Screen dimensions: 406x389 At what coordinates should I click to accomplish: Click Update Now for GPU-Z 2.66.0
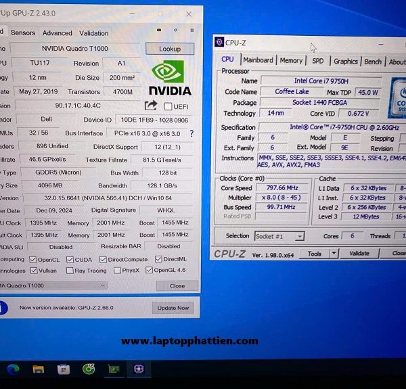tap(173, 308)
